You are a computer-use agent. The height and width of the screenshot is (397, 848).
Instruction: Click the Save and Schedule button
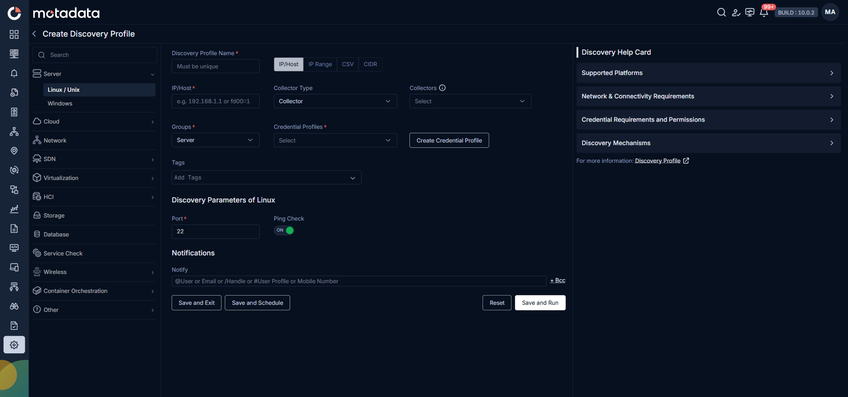click(x=257, y=303)
